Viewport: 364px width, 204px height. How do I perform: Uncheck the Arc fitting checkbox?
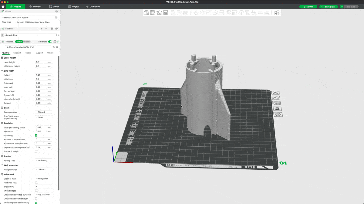pyautogui.click(x=36, y=135)
